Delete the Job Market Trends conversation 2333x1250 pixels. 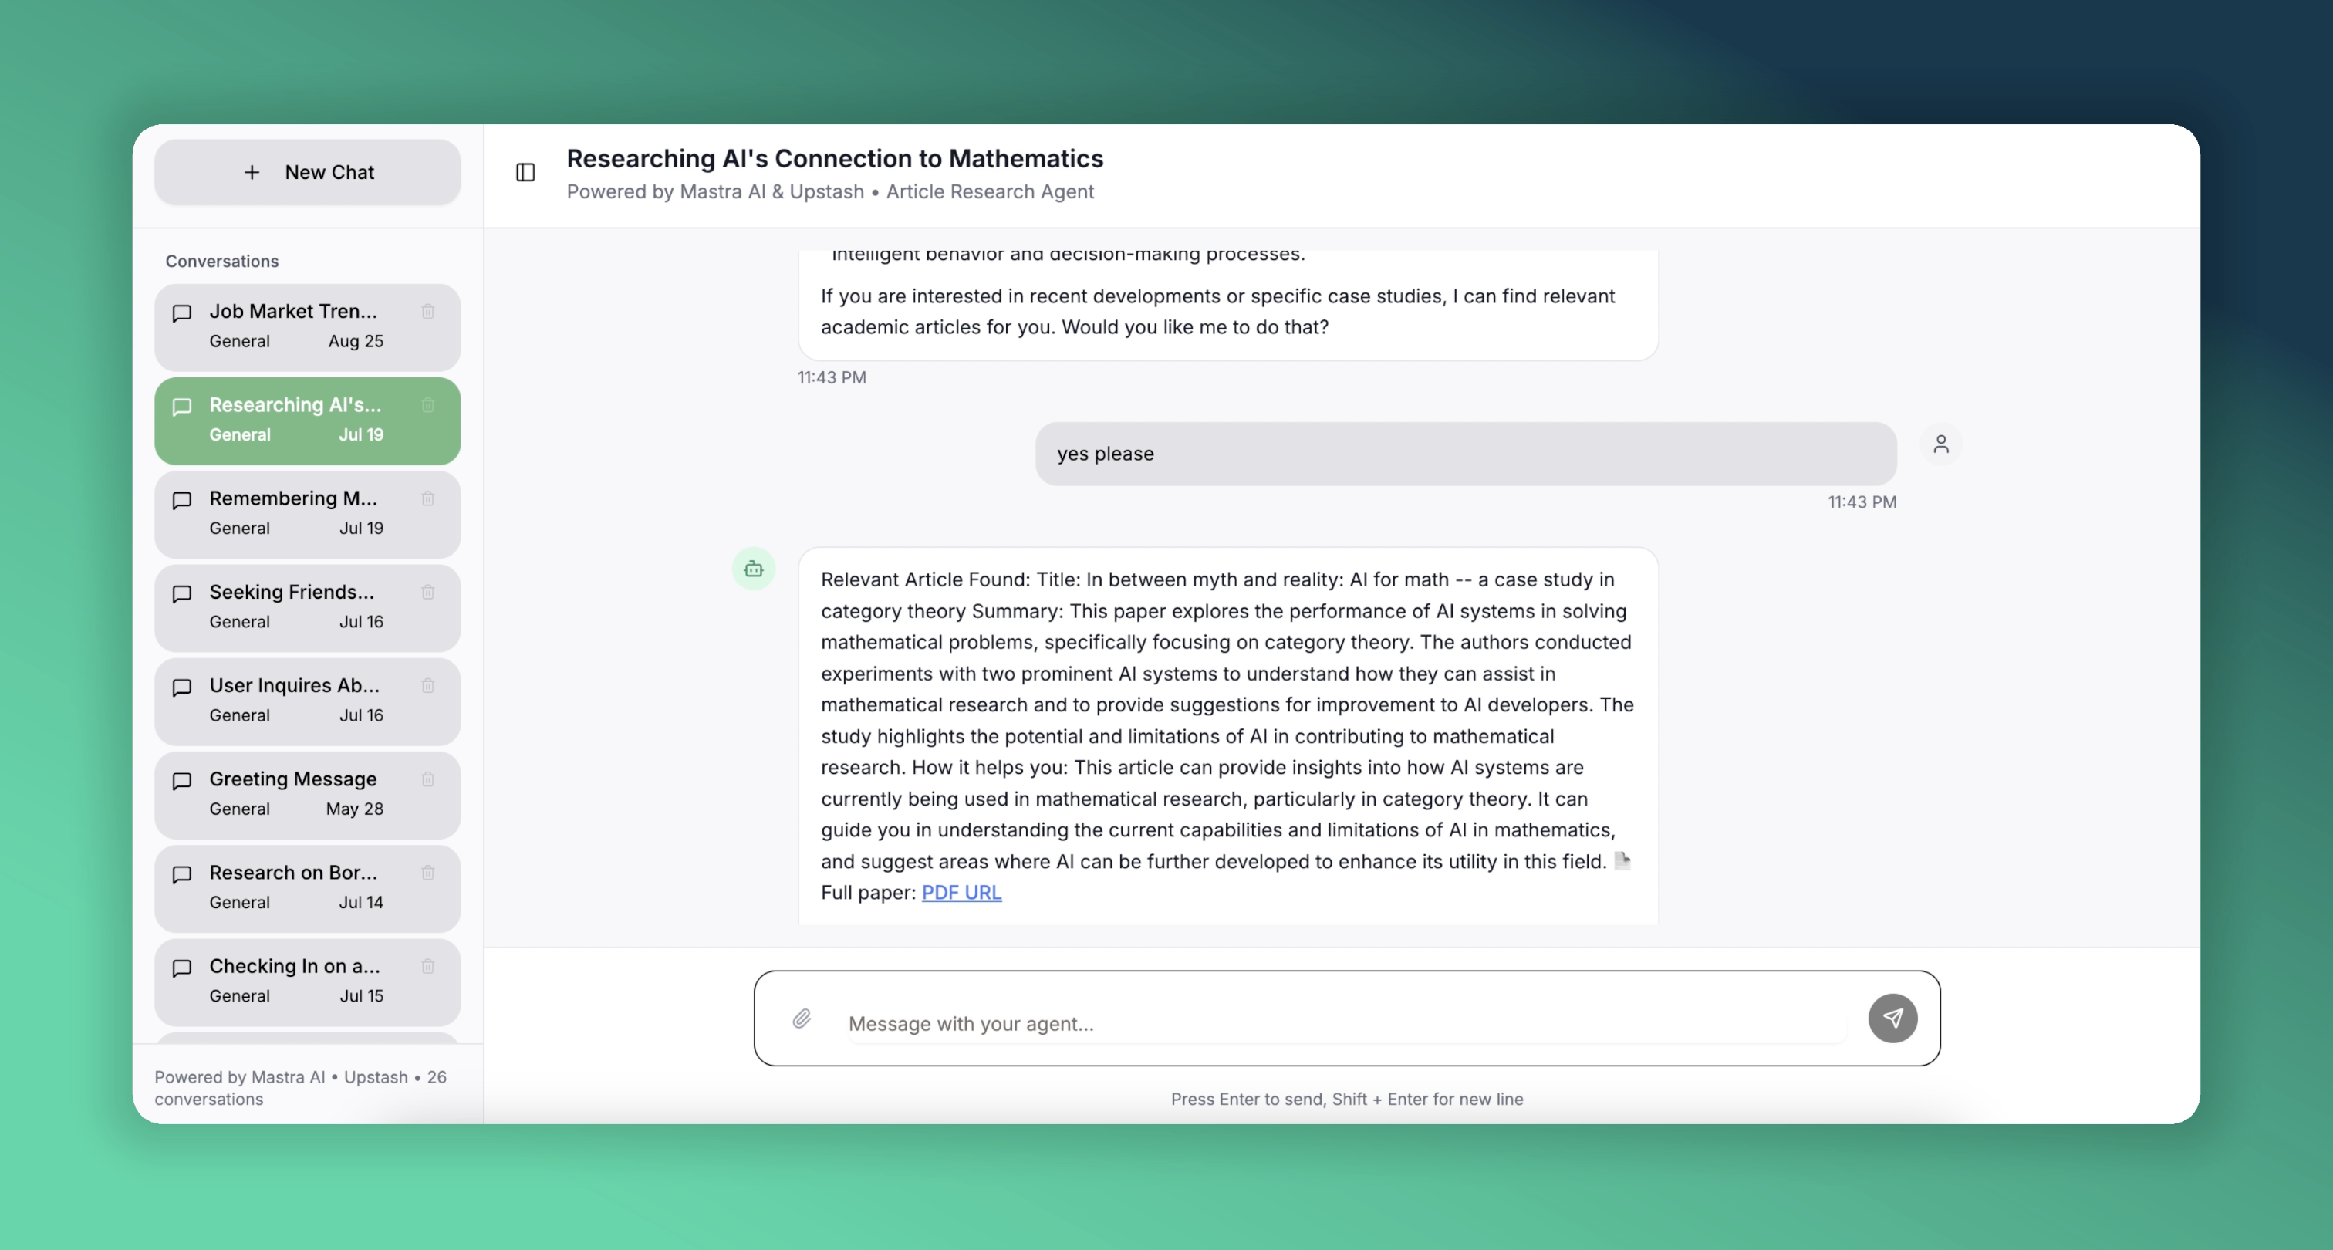point(428,312)
